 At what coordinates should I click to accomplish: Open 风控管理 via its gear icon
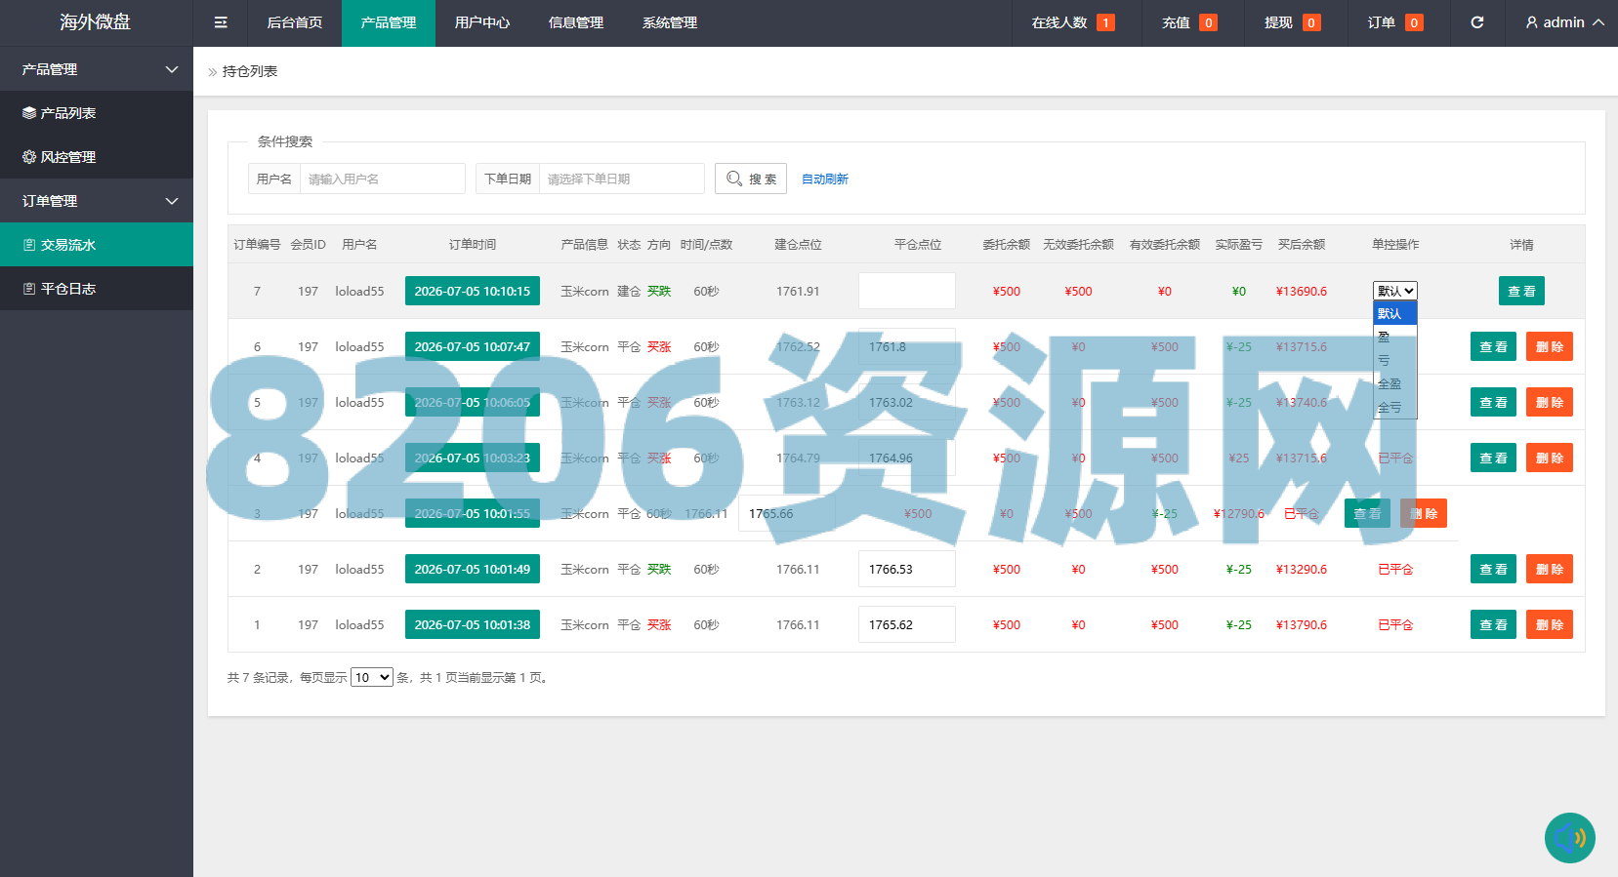29,157
